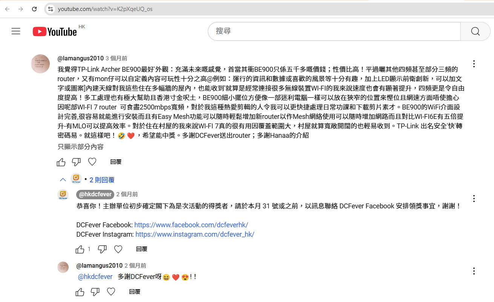Open the YouTube hamburger guide menu

[16, 31]
